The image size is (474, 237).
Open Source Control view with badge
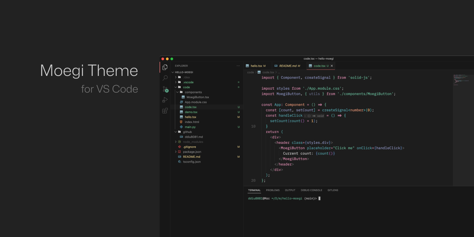pyautogui.click(x=165, y=89)
